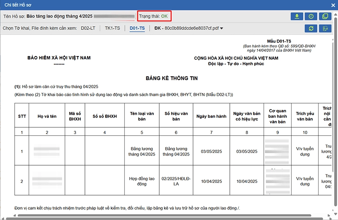This screenshot has height=220, width=338.
Task: Expand the ĐK attached PDF file dropdown
Action: [x=221, y=29]
